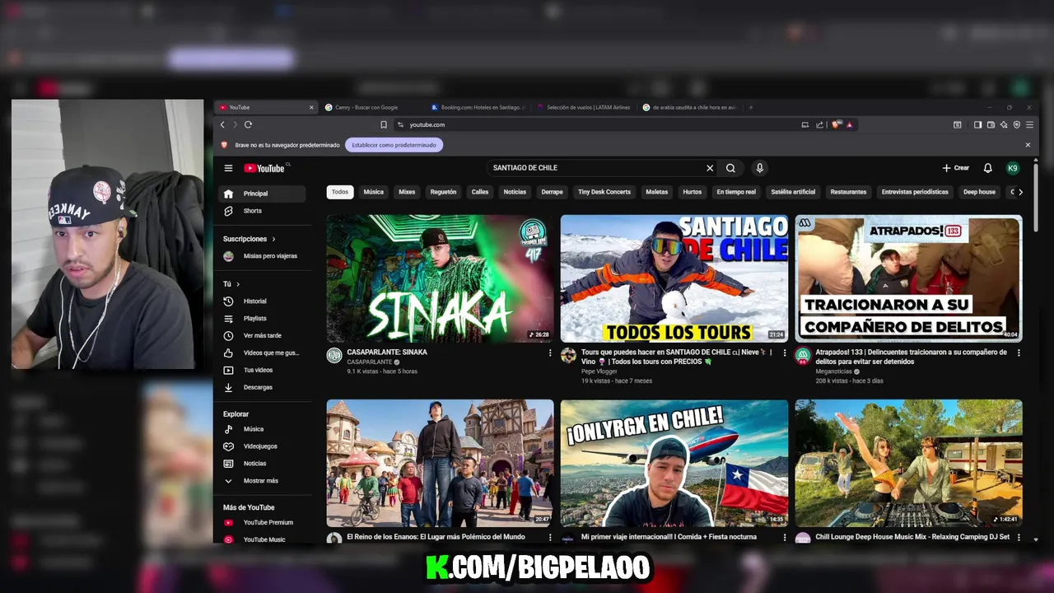Open the Brave main menu icon
Screen dimensions: 1054x593
click(x=1029, y=124)
